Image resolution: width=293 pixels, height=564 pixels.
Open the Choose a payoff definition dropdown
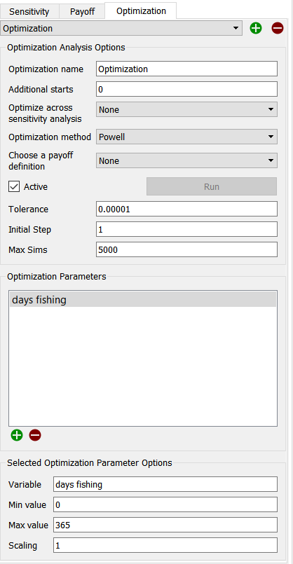187,160
